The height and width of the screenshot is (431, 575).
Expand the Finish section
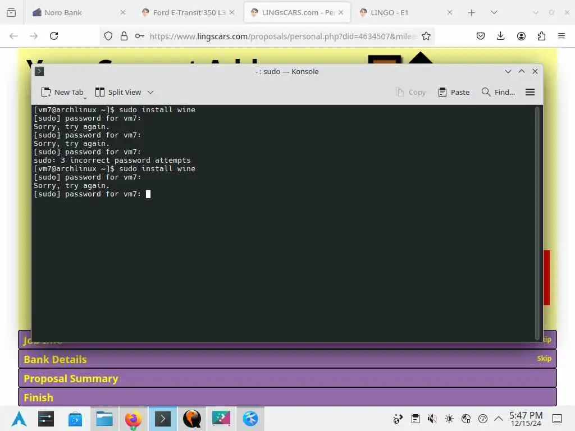(287, 397)
